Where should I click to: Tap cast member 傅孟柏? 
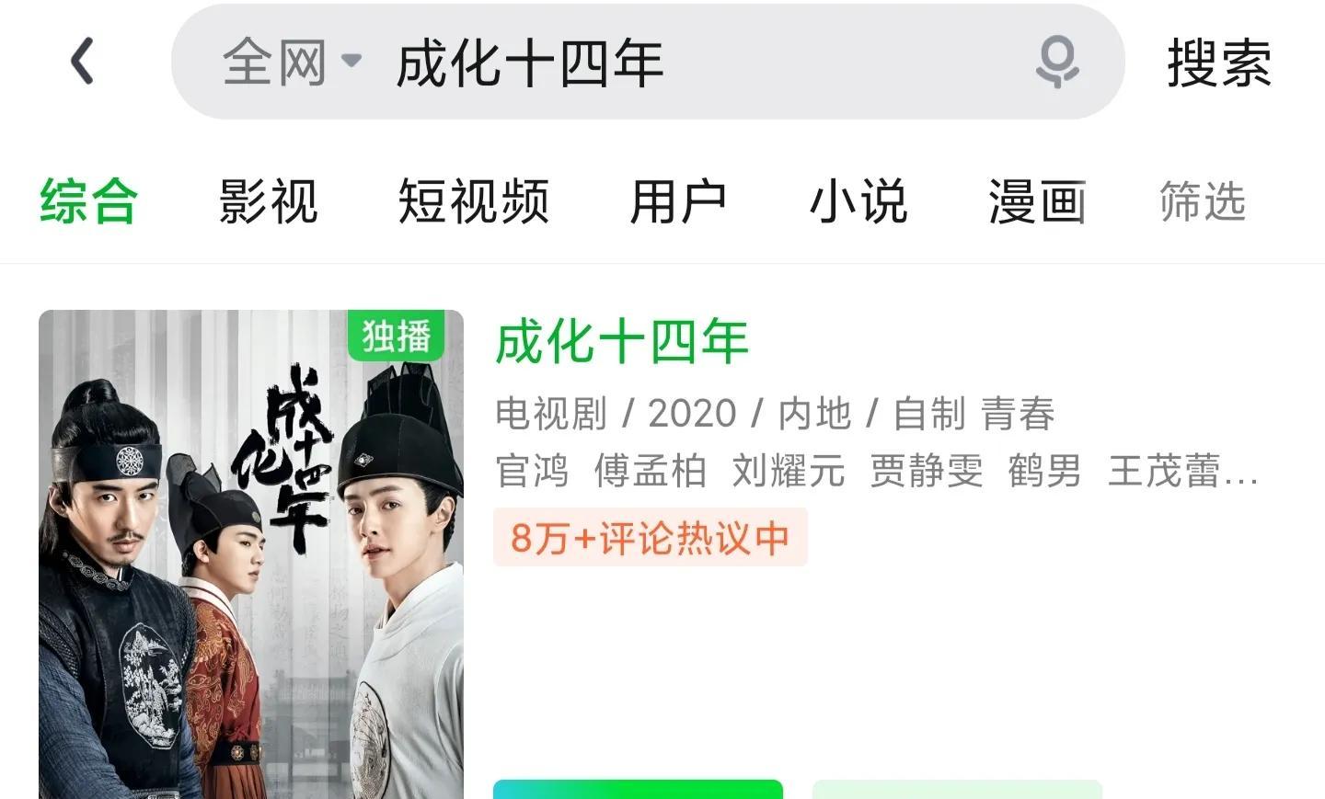tap(651, 471)
